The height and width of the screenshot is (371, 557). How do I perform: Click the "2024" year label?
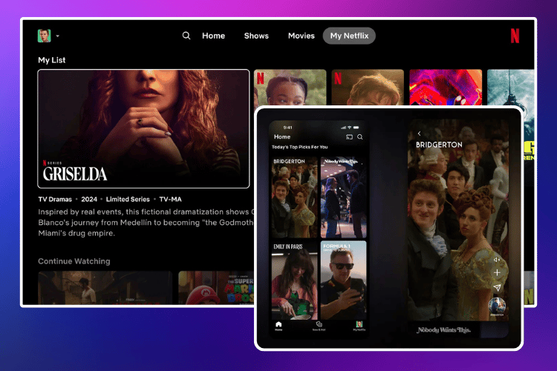(89, 199)
